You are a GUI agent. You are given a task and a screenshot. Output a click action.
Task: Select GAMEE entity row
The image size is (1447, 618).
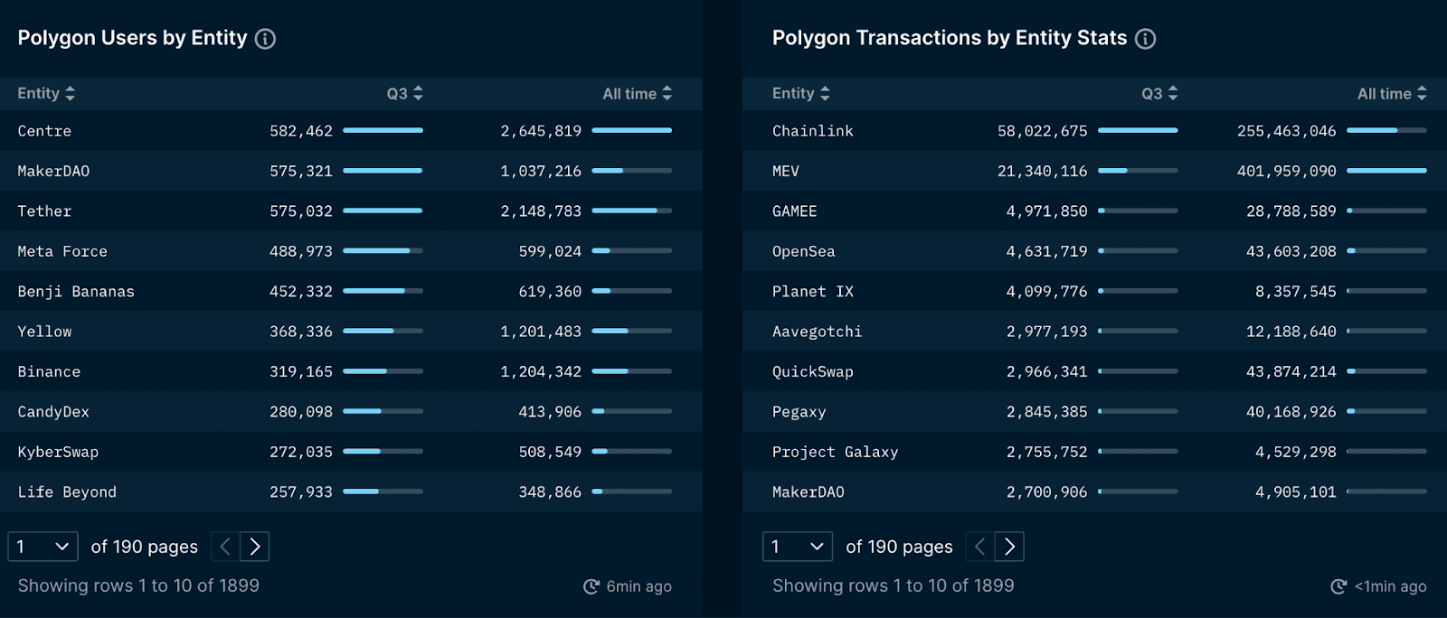pos(1094,211)
